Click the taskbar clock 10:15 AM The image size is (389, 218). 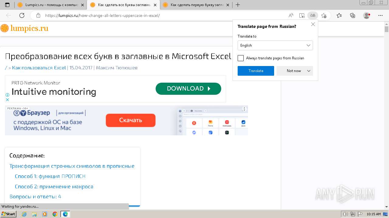point(374,214)
